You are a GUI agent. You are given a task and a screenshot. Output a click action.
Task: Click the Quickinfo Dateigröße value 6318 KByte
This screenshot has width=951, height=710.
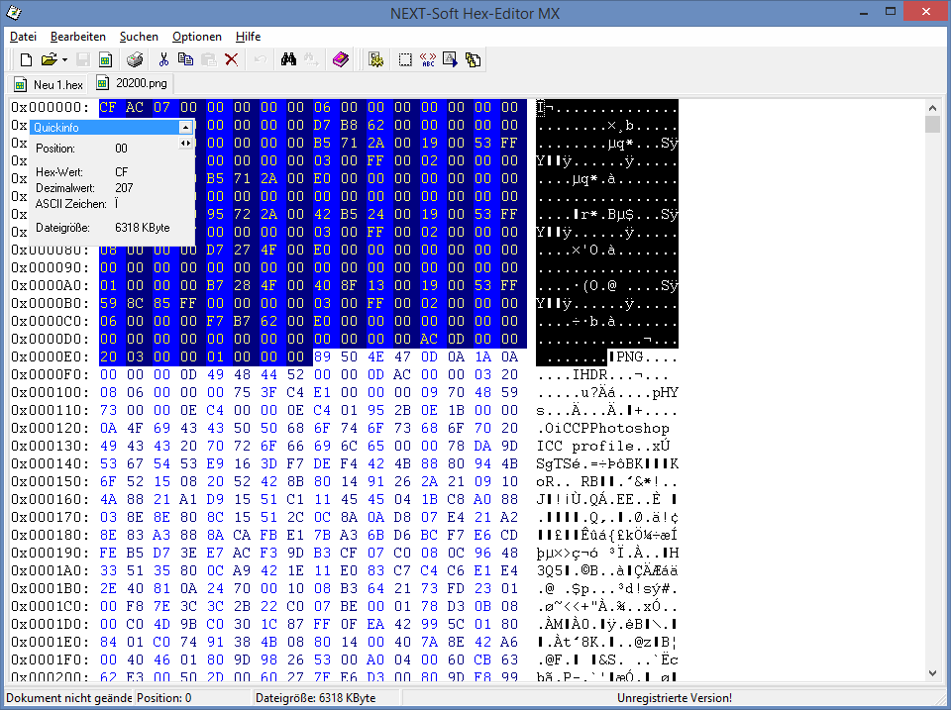tap(143, 228)
